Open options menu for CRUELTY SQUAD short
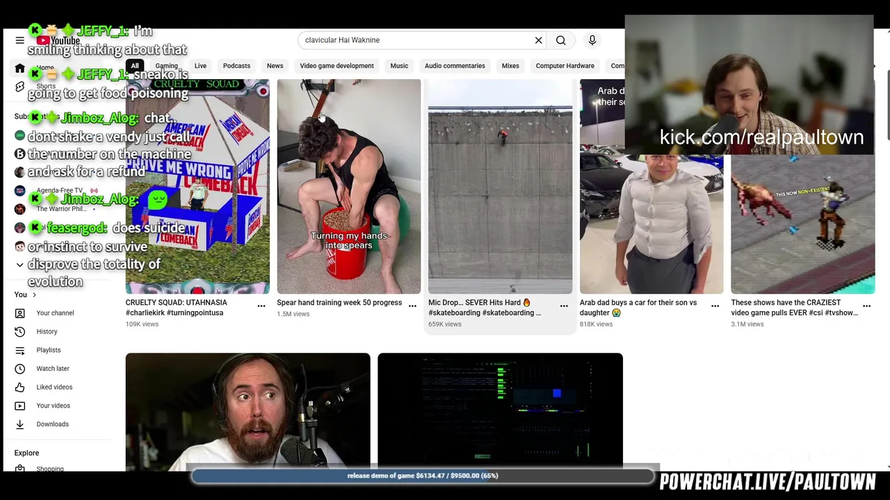This screenshot has height=500, width=890. [261, 306]
